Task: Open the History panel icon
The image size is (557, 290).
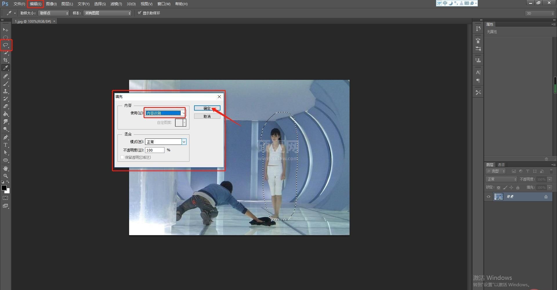Action: click(478, 28)
